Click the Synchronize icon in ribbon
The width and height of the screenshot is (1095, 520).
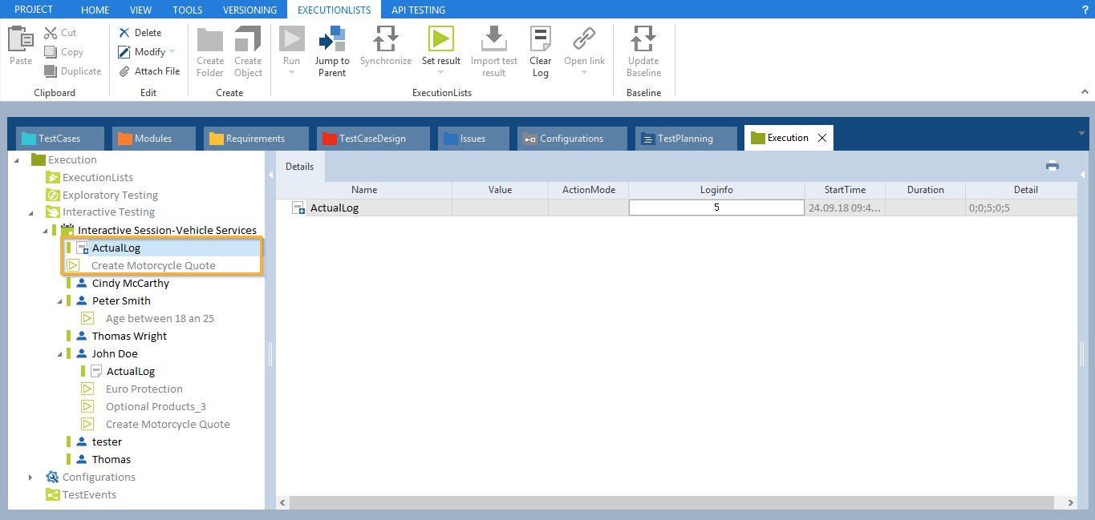pyautogui.click(x=385, y=38)
